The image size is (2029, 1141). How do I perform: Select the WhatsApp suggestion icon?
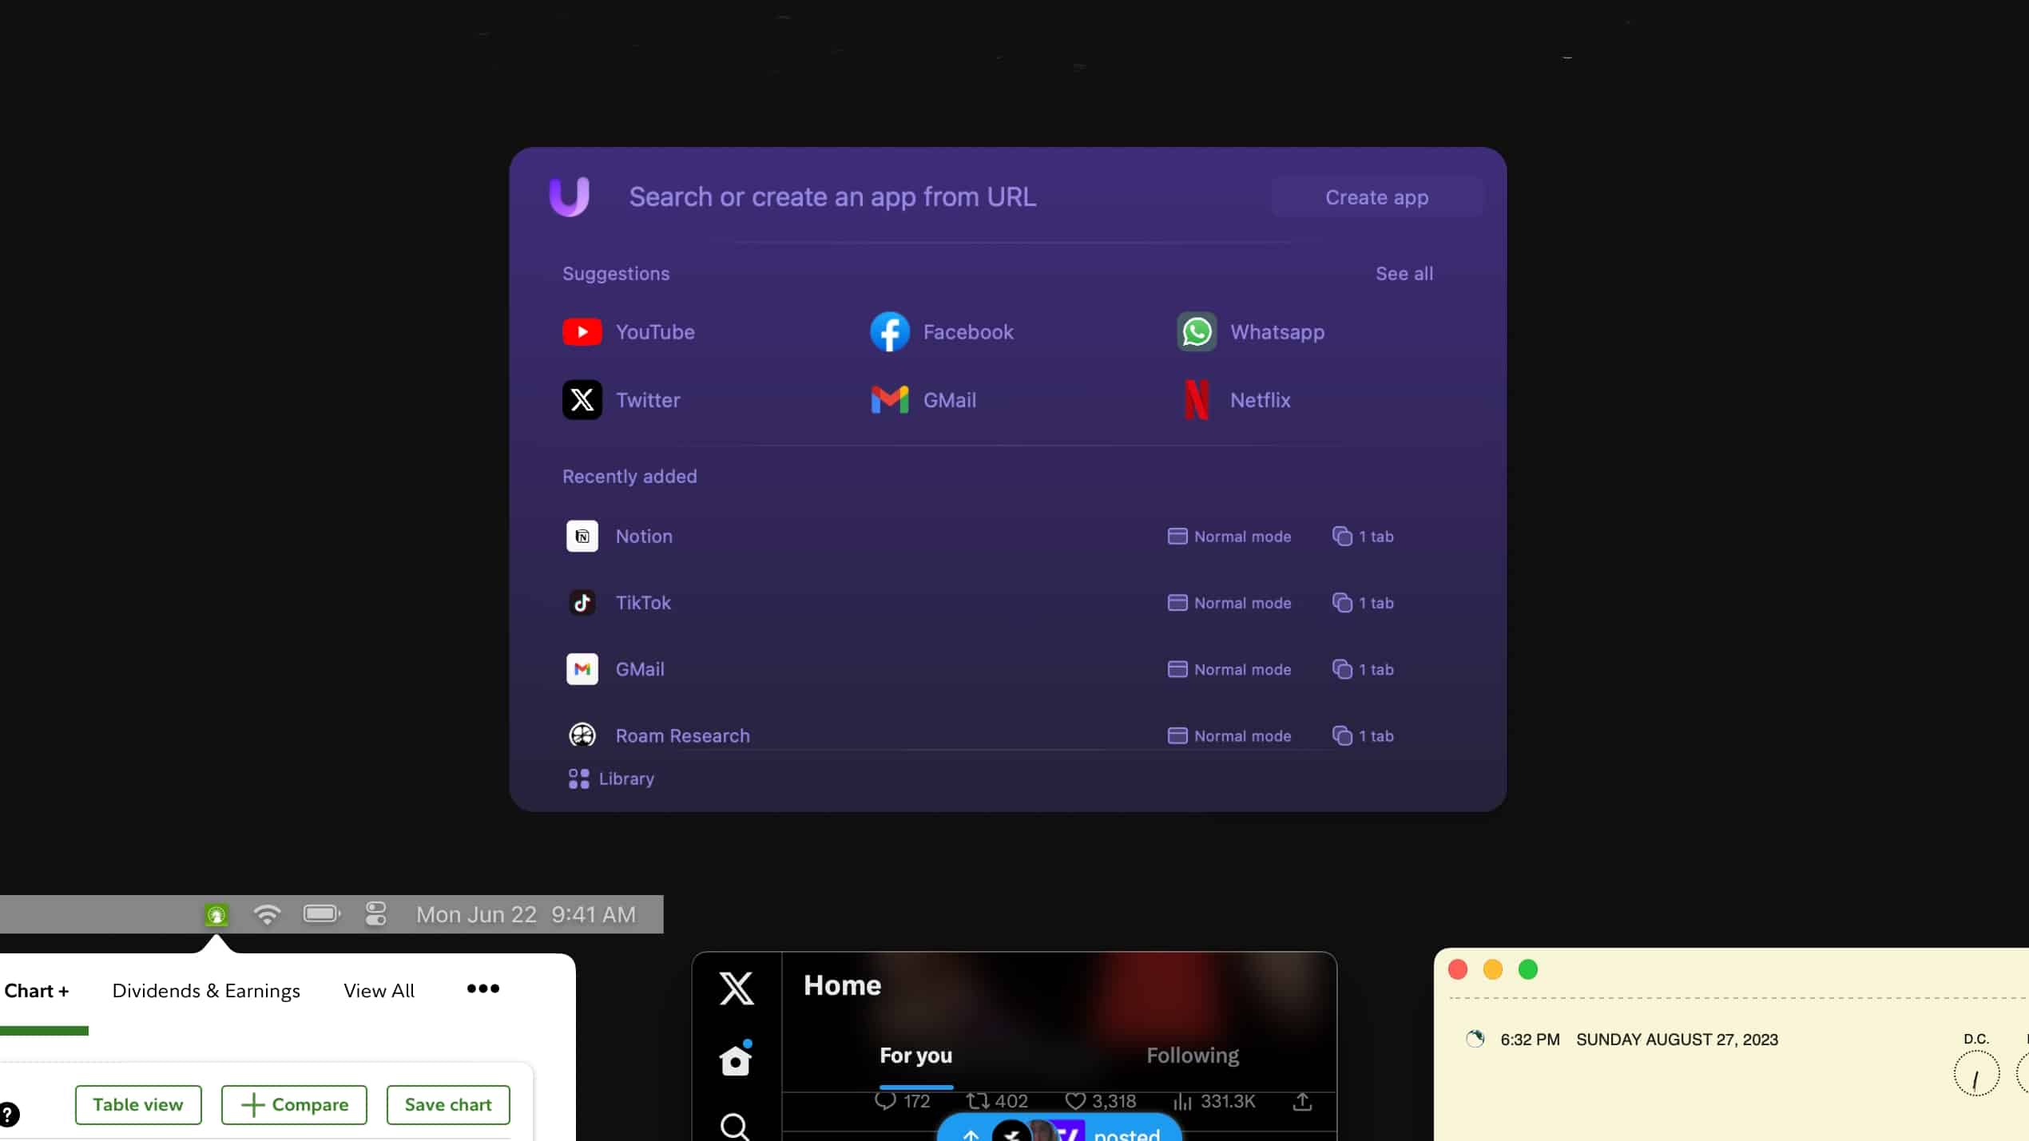tap(1196, 331)
